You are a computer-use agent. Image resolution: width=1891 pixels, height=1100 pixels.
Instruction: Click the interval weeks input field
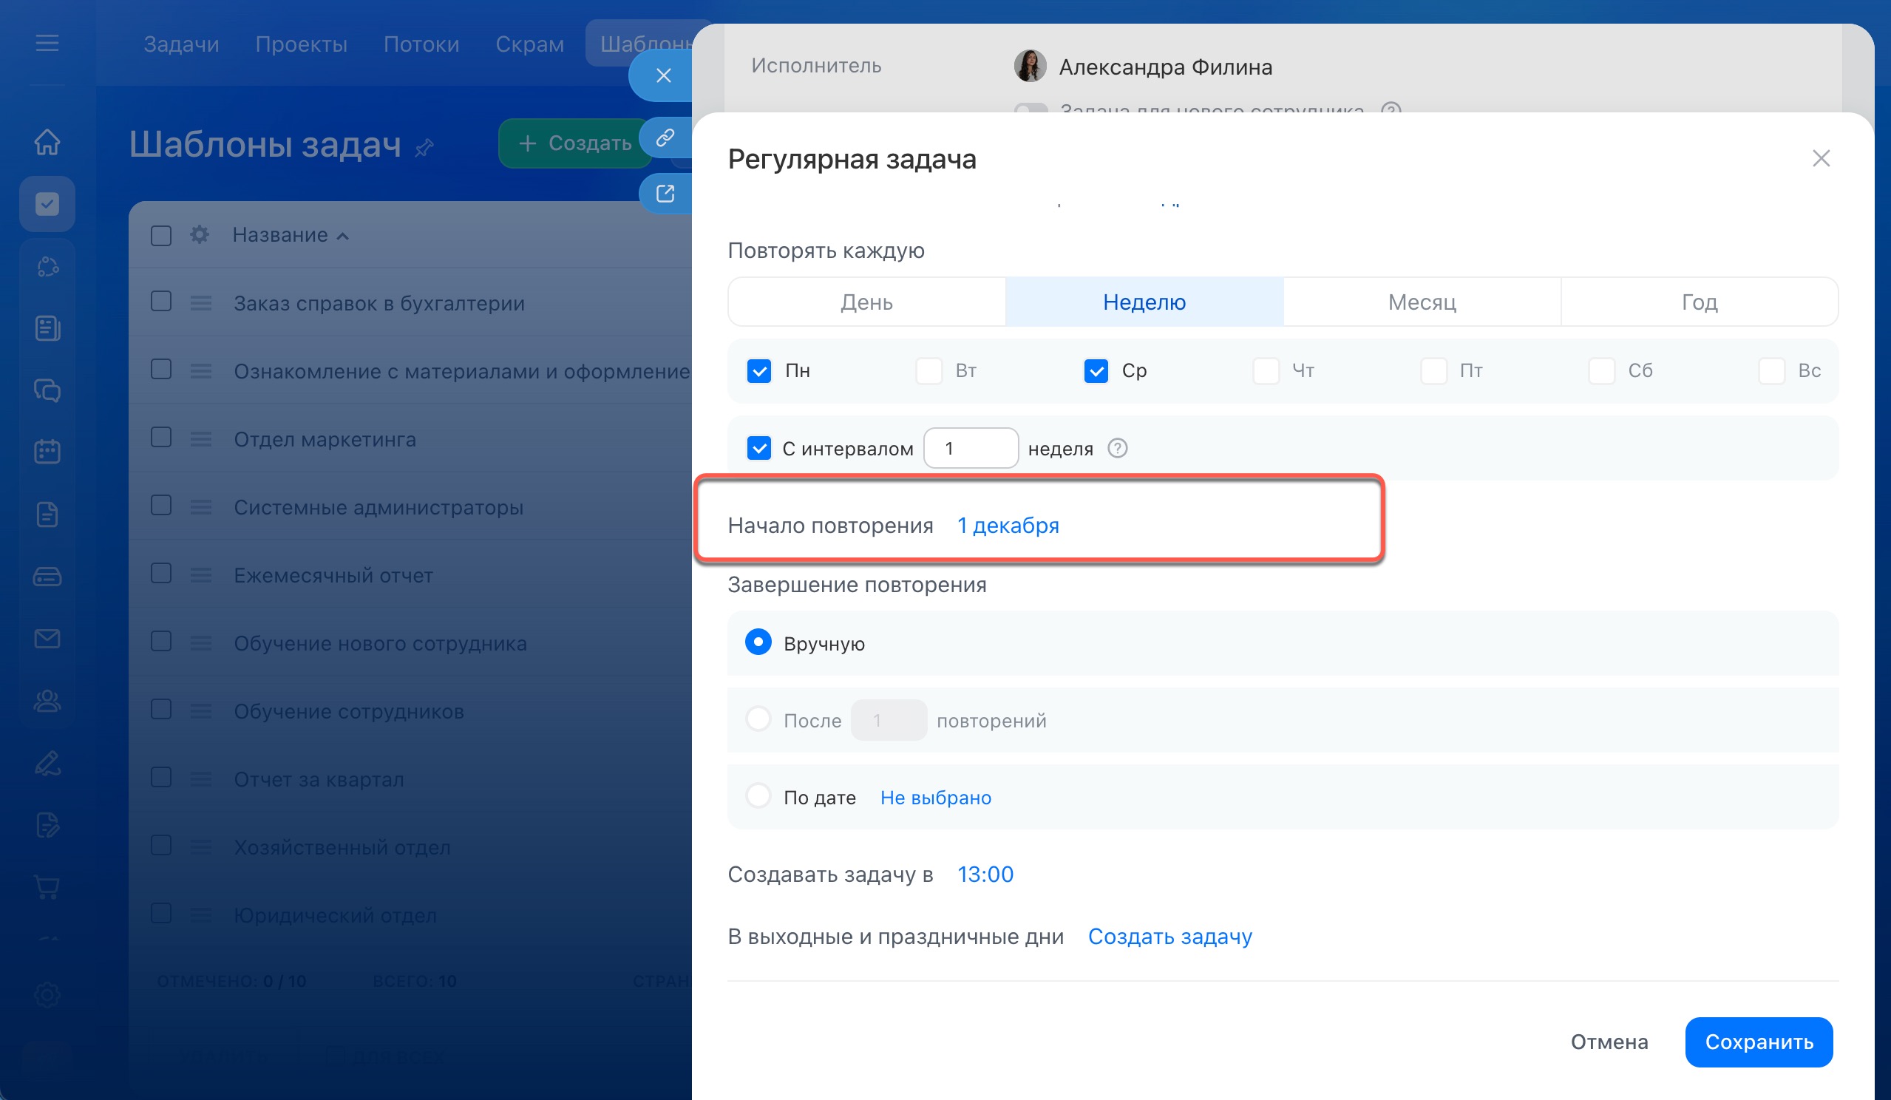coord(970,449)
